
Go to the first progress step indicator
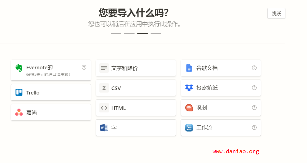116,33
